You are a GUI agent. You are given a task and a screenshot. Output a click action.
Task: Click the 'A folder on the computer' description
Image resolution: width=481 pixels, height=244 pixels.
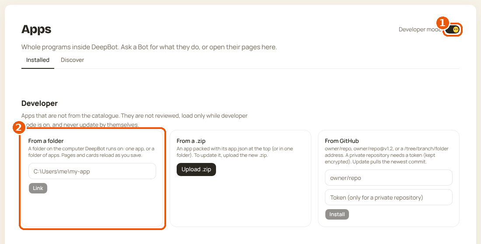point(91,152)
